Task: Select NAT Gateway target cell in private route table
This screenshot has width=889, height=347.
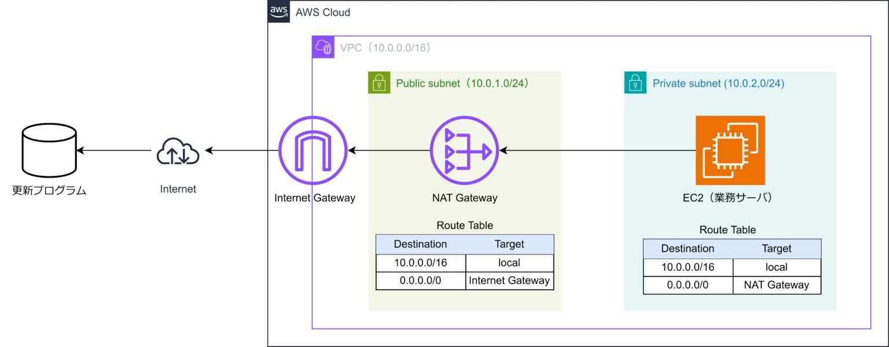Action: tap(776, 285)
